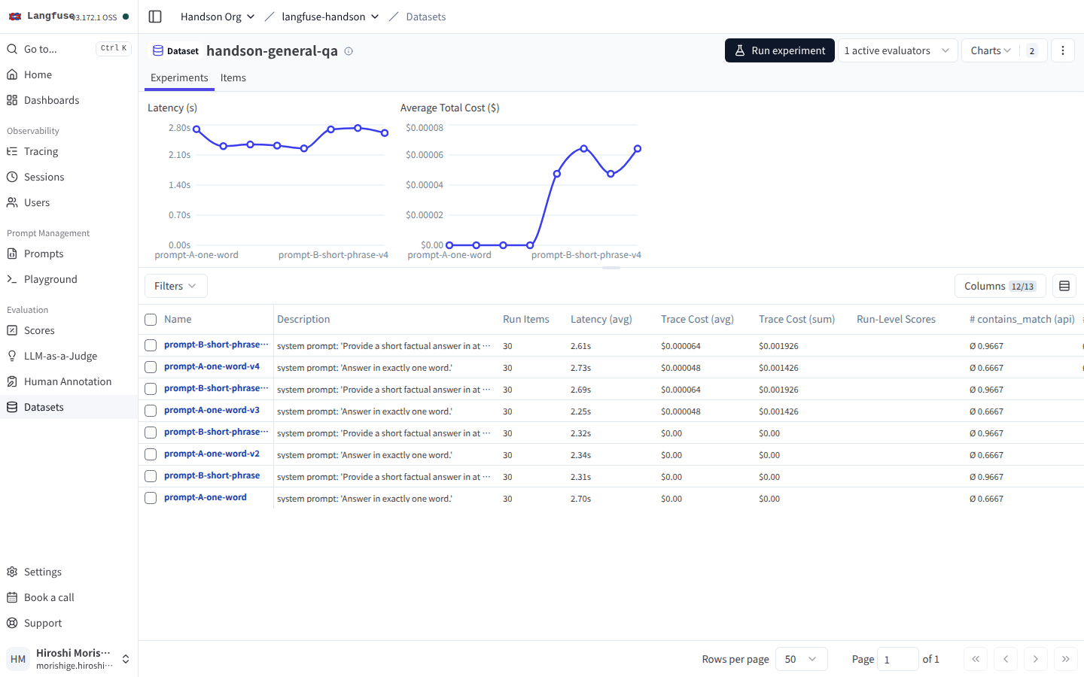This screenshot has width=1084, height=677.
Task: Click the 2.73s latency cell
Action: coord(580,368)
